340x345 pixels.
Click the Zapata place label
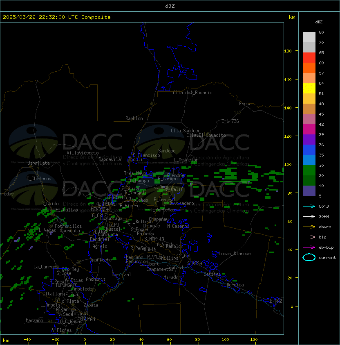point(91,305)
